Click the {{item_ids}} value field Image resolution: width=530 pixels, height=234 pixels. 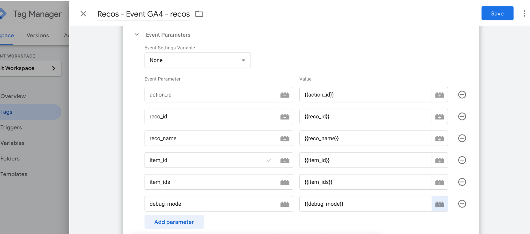(365, 182)
